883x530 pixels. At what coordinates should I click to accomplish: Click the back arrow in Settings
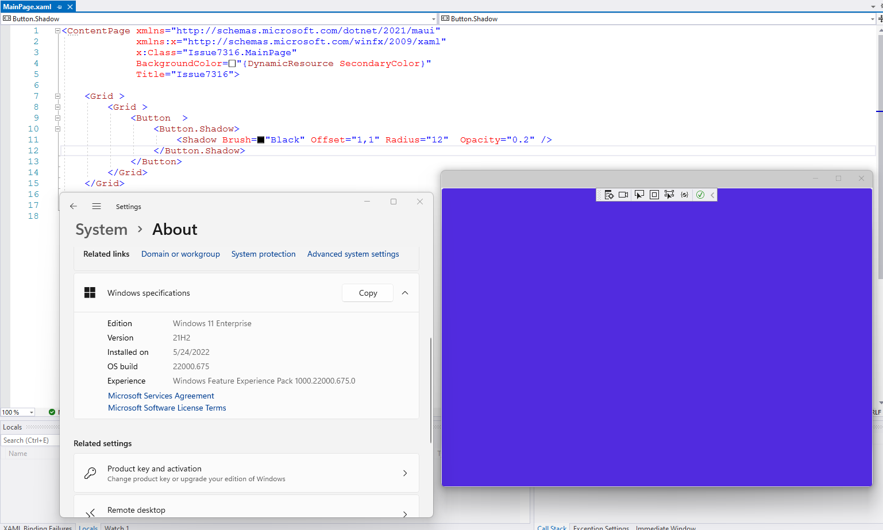[74, 206]
